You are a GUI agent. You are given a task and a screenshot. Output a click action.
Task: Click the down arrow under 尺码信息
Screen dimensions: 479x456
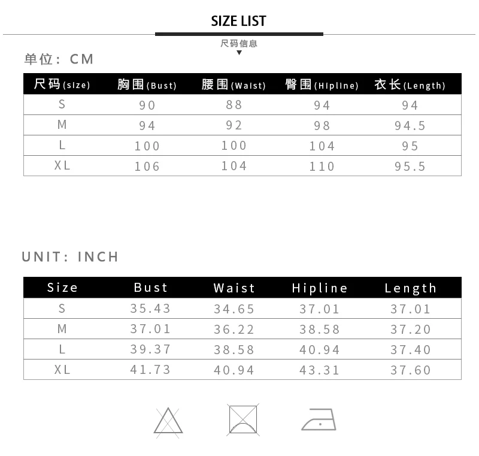tap(239, 53)
